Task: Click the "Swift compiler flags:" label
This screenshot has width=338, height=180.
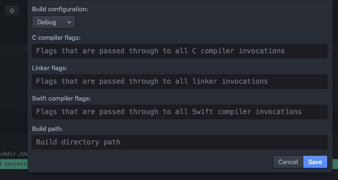Action: (x=61, y=98)
